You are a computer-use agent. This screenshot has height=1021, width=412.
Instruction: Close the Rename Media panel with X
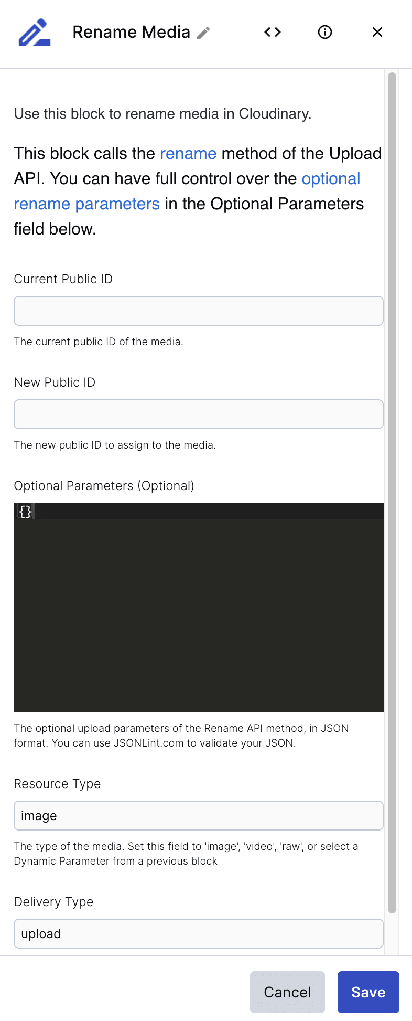[377, 32]
